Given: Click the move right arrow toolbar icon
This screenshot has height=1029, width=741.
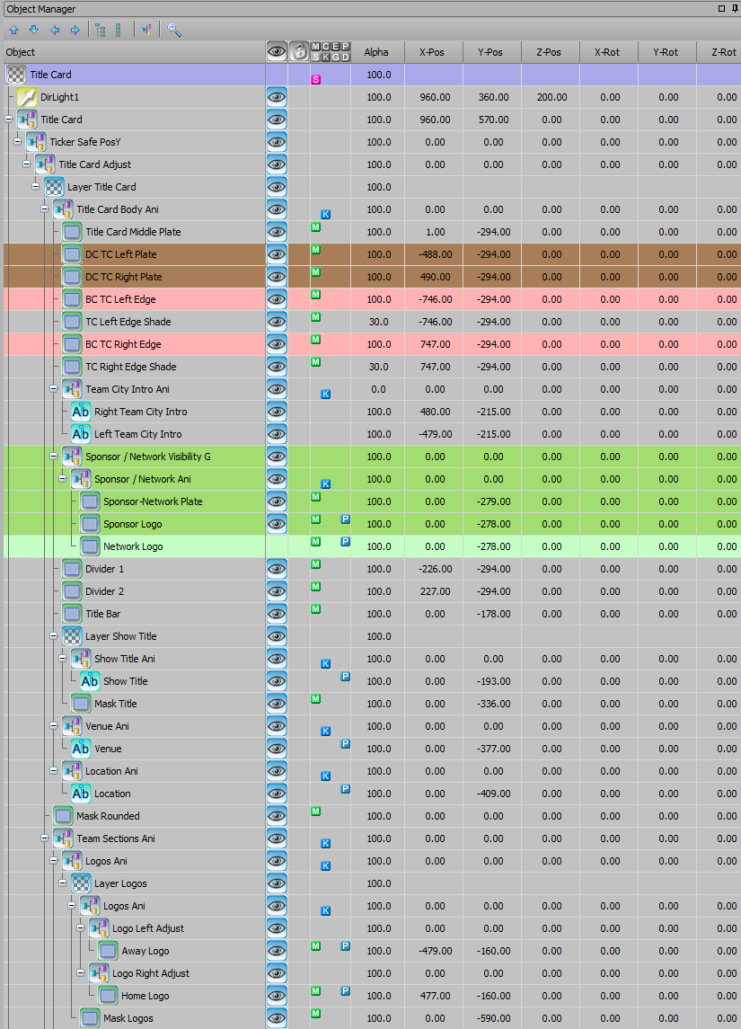Looking at the screenshot, I should [x=75, y=31].
